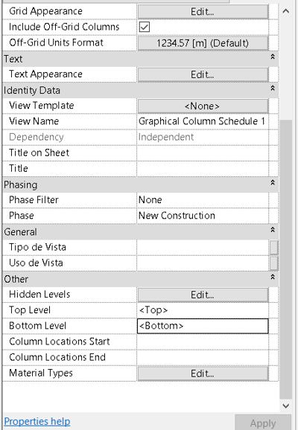Collapse the Identity Data section
The image size is (298, 430).
[x=273, y=89]
